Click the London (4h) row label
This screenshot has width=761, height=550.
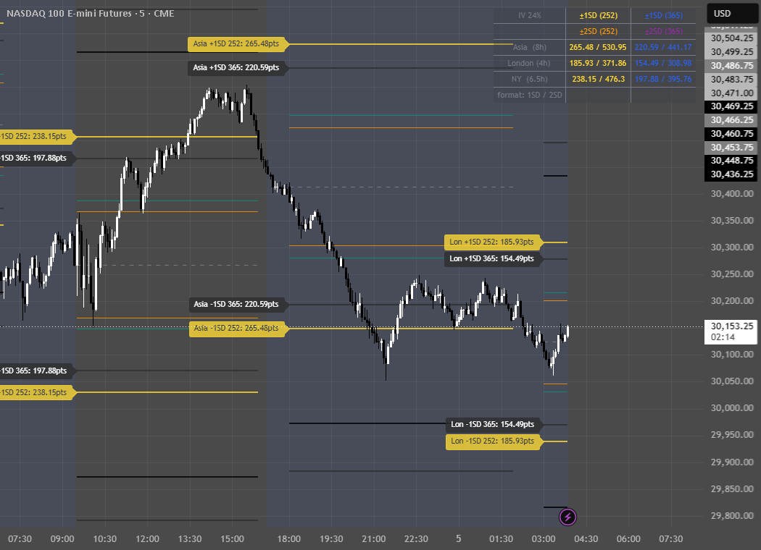click(x=530, y=63)
